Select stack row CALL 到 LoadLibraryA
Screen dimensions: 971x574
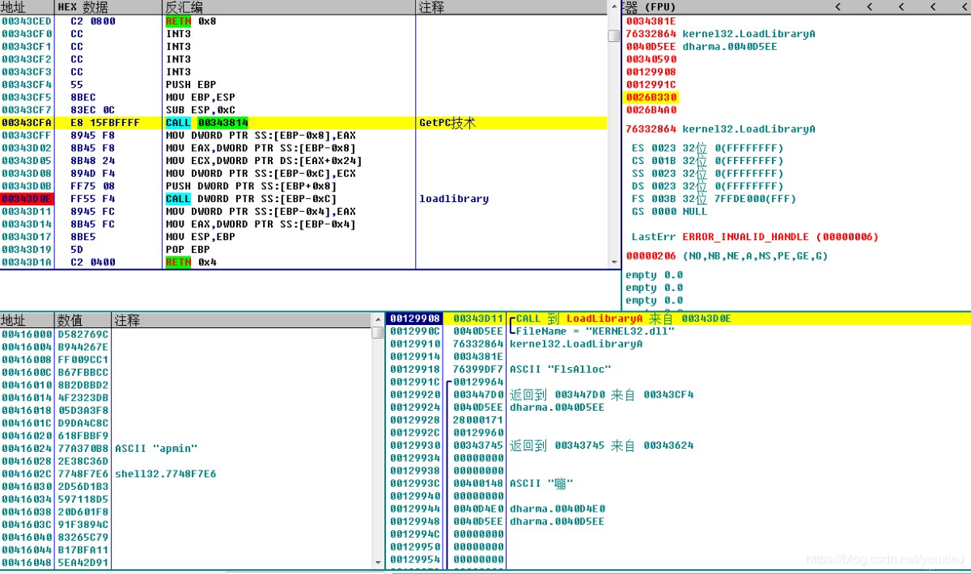point(678,319)
